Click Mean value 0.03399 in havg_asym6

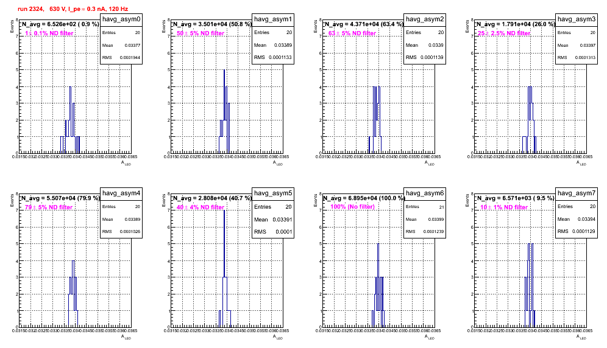coord(436,219)
